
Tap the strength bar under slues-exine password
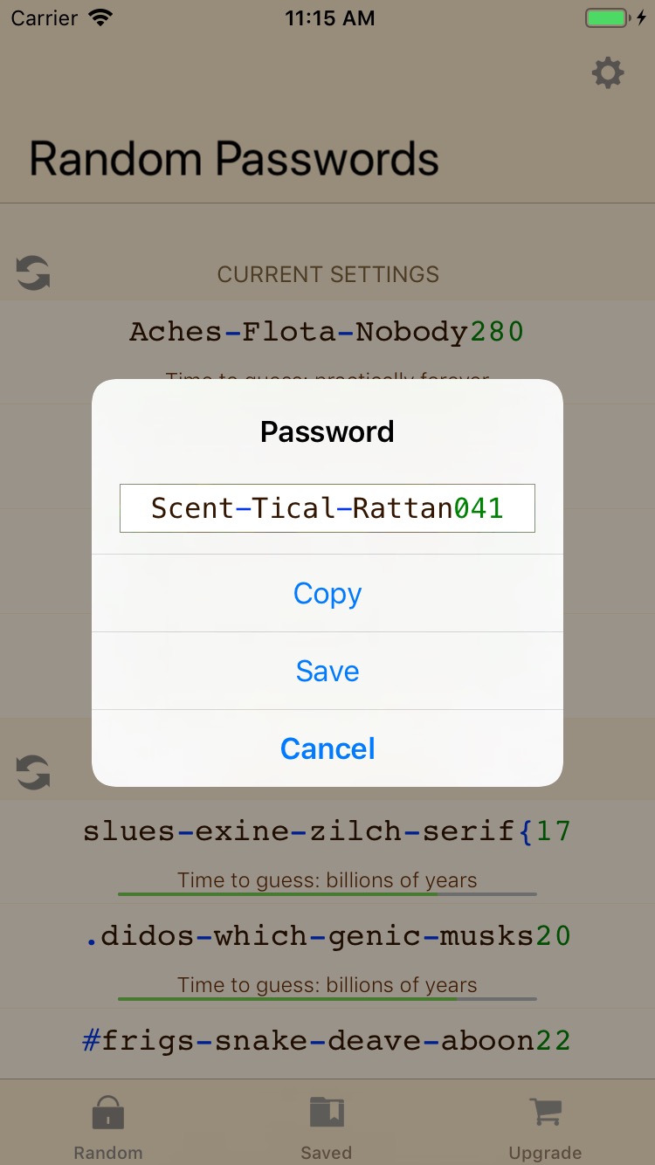pyautogui.click(x=327, y=894)
